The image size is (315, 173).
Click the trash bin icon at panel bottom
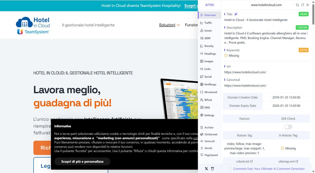coord(212,169)
